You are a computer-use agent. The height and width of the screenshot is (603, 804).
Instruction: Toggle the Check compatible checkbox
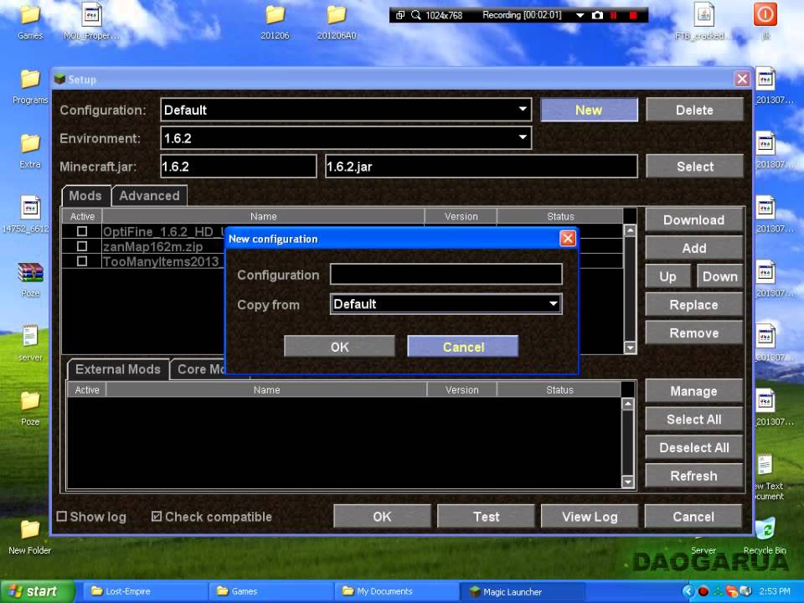[x=157, y=517]
